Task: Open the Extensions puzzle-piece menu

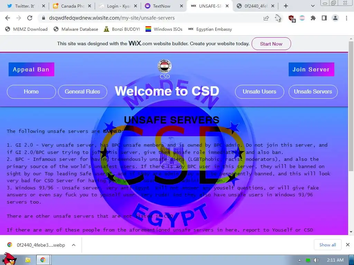Action: (x=313, y=18)
